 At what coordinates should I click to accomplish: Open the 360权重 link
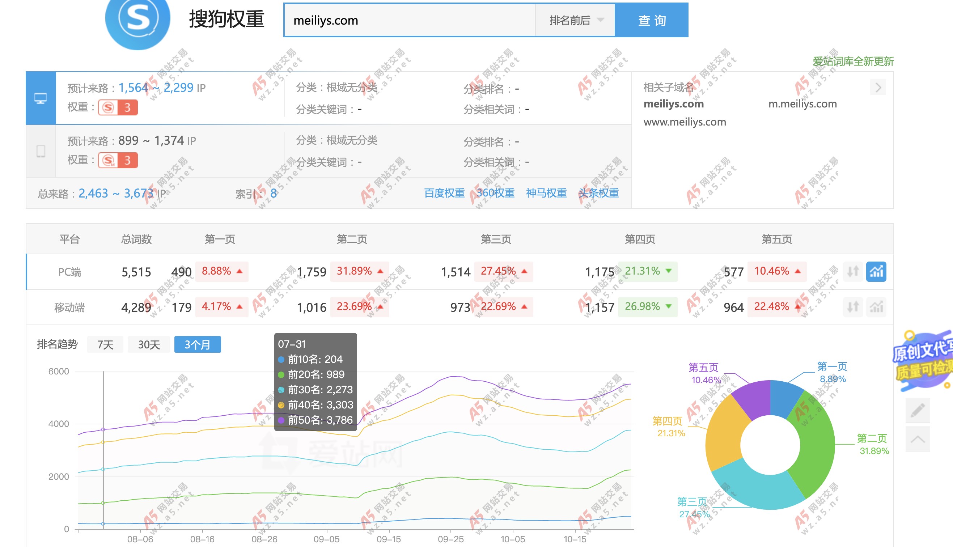click(x=495, y=193)
